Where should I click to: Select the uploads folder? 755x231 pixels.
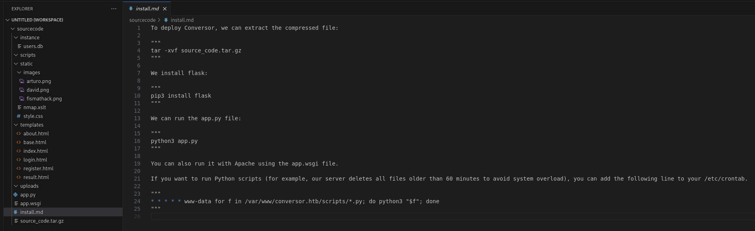click(x=29, y=186)
